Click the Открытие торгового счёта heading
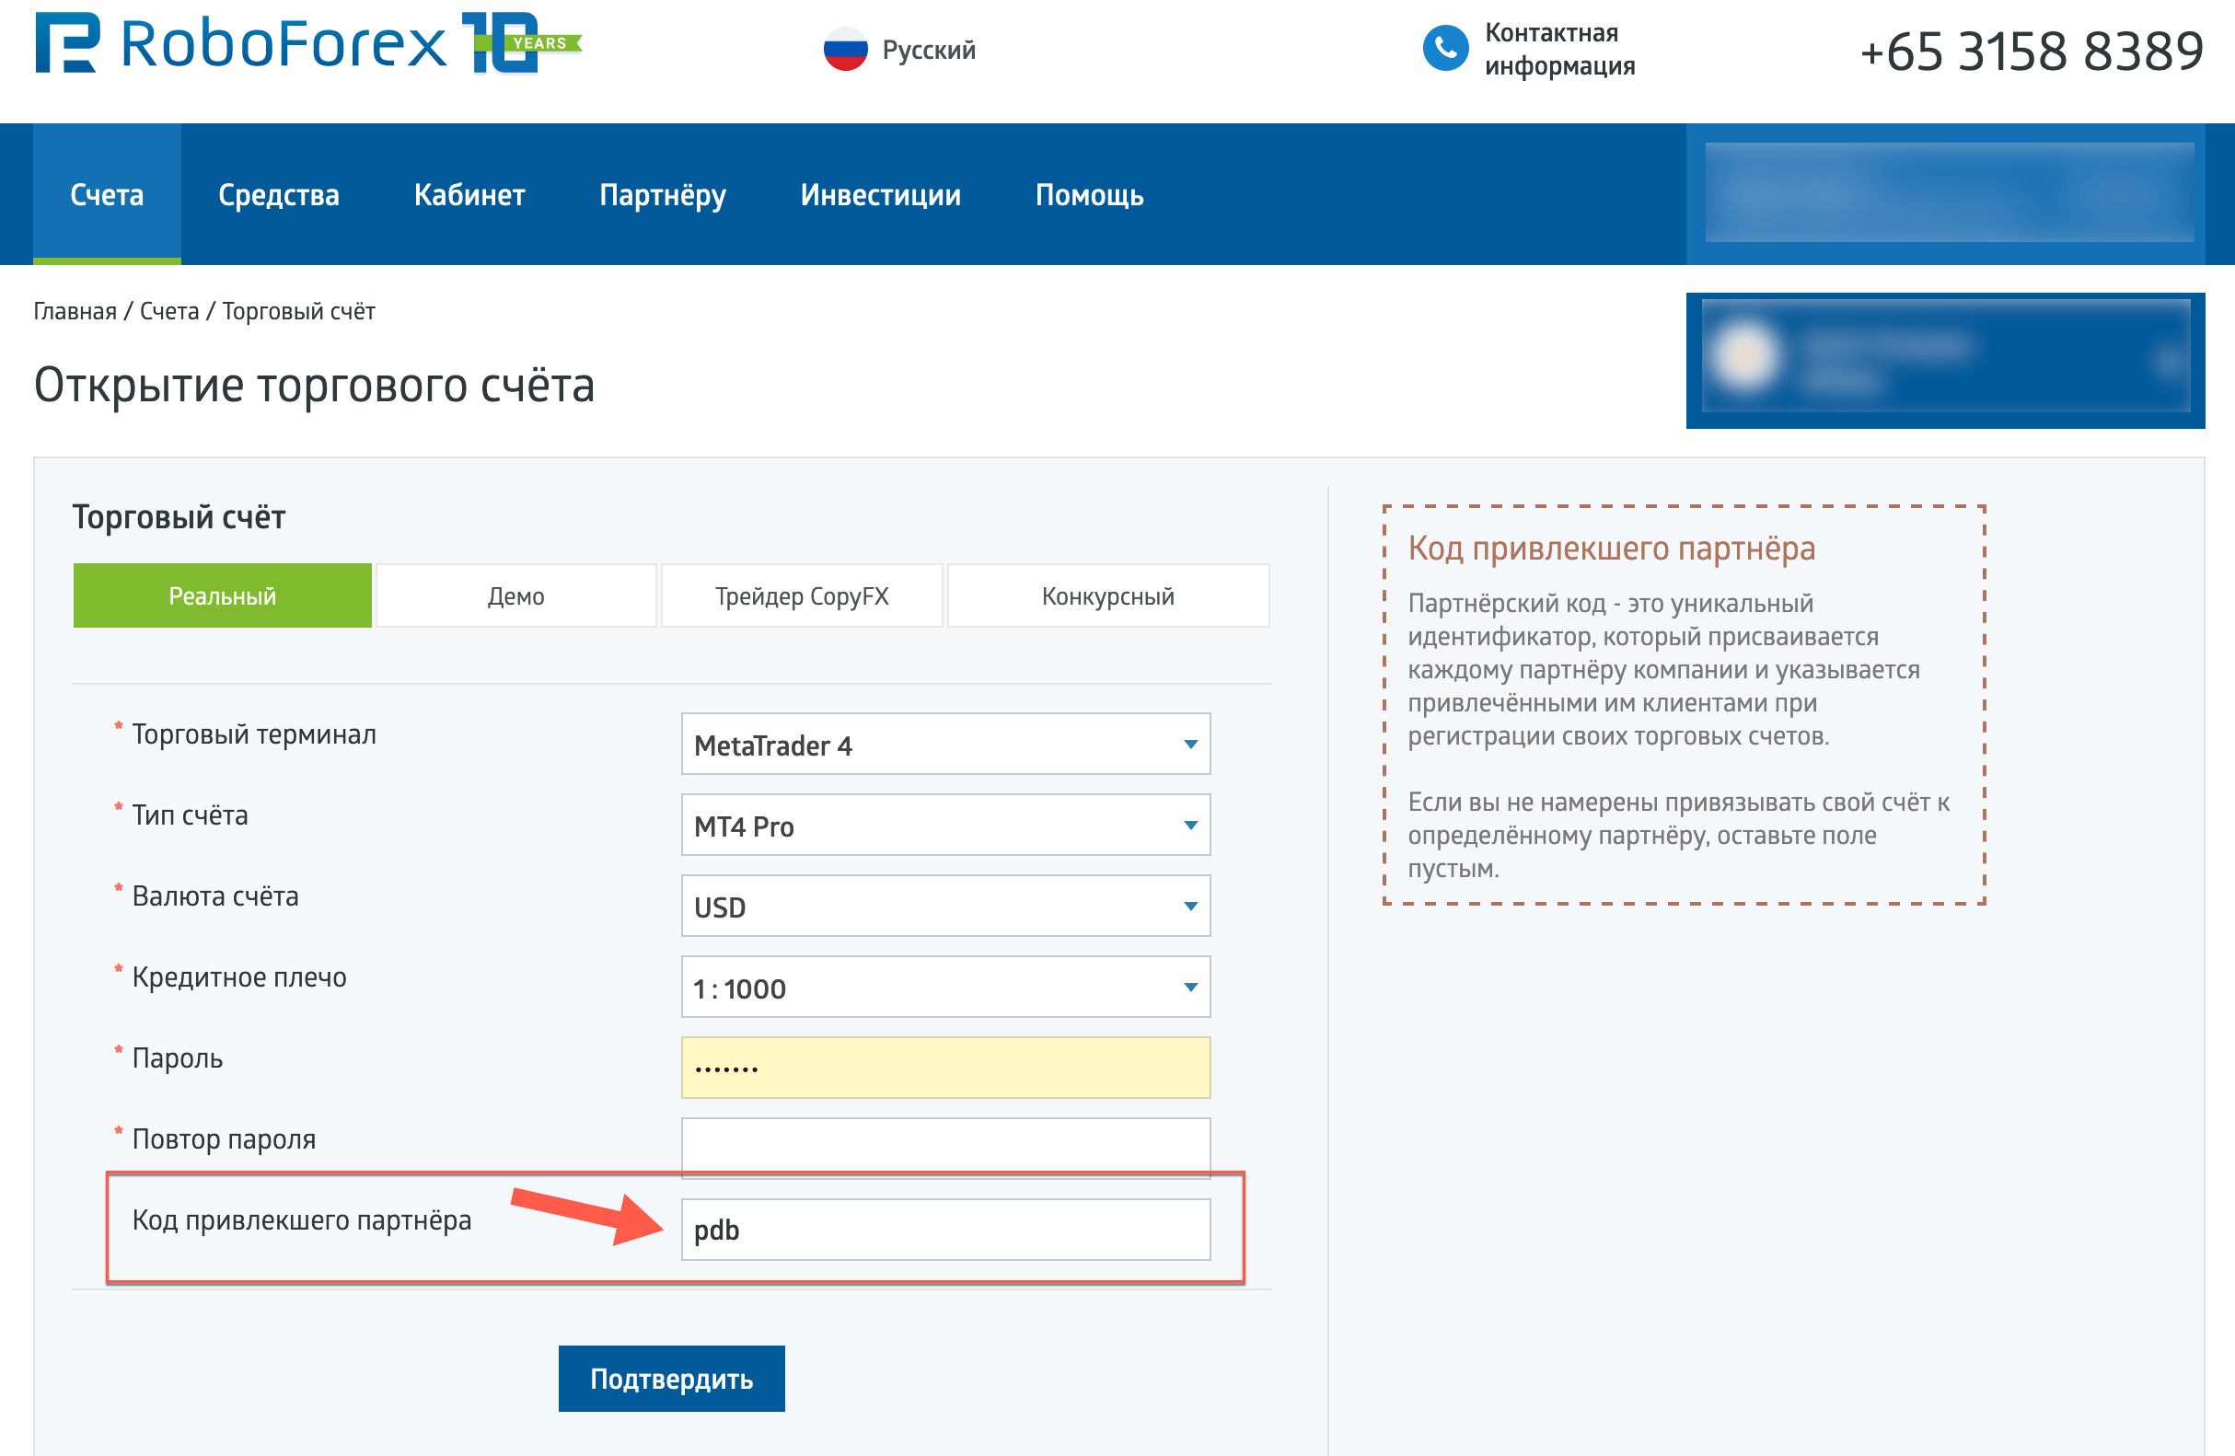This screenshot has height=1456, width=2235. [x=315, y=384]
